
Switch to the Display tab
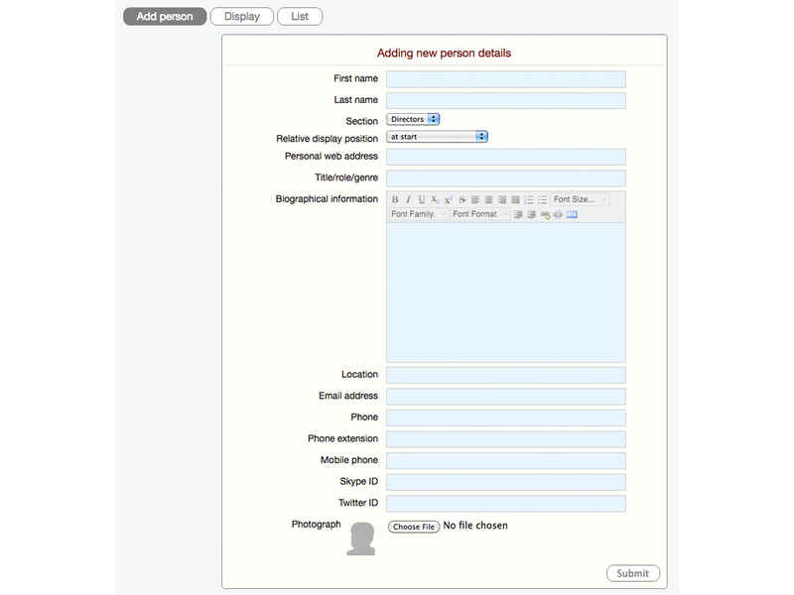242,17
